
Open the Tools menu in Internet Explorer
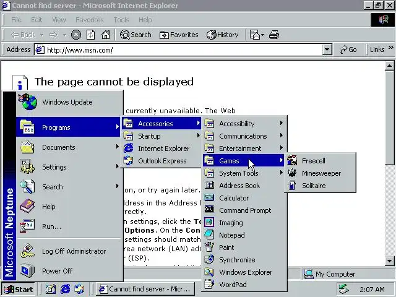click(x=121, y=20)
